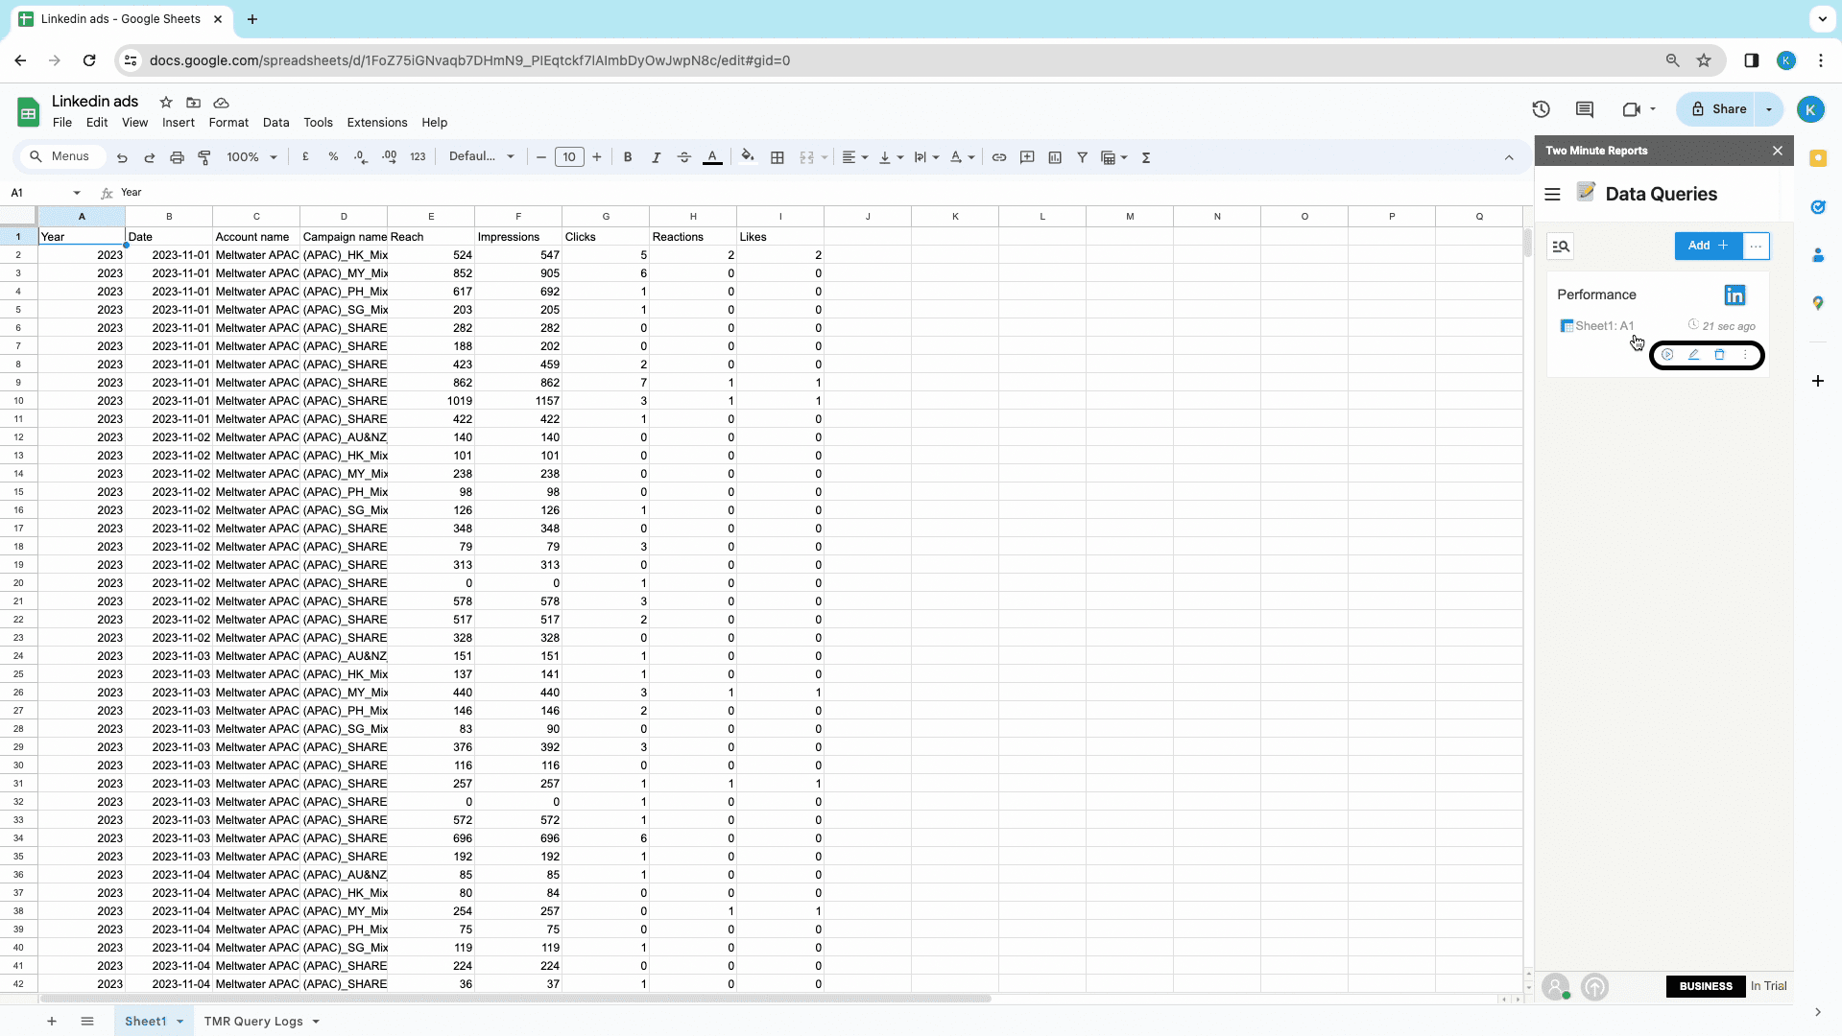Click the Share button
This screenshot has width=1842, height=1036.
(1718, 109)
